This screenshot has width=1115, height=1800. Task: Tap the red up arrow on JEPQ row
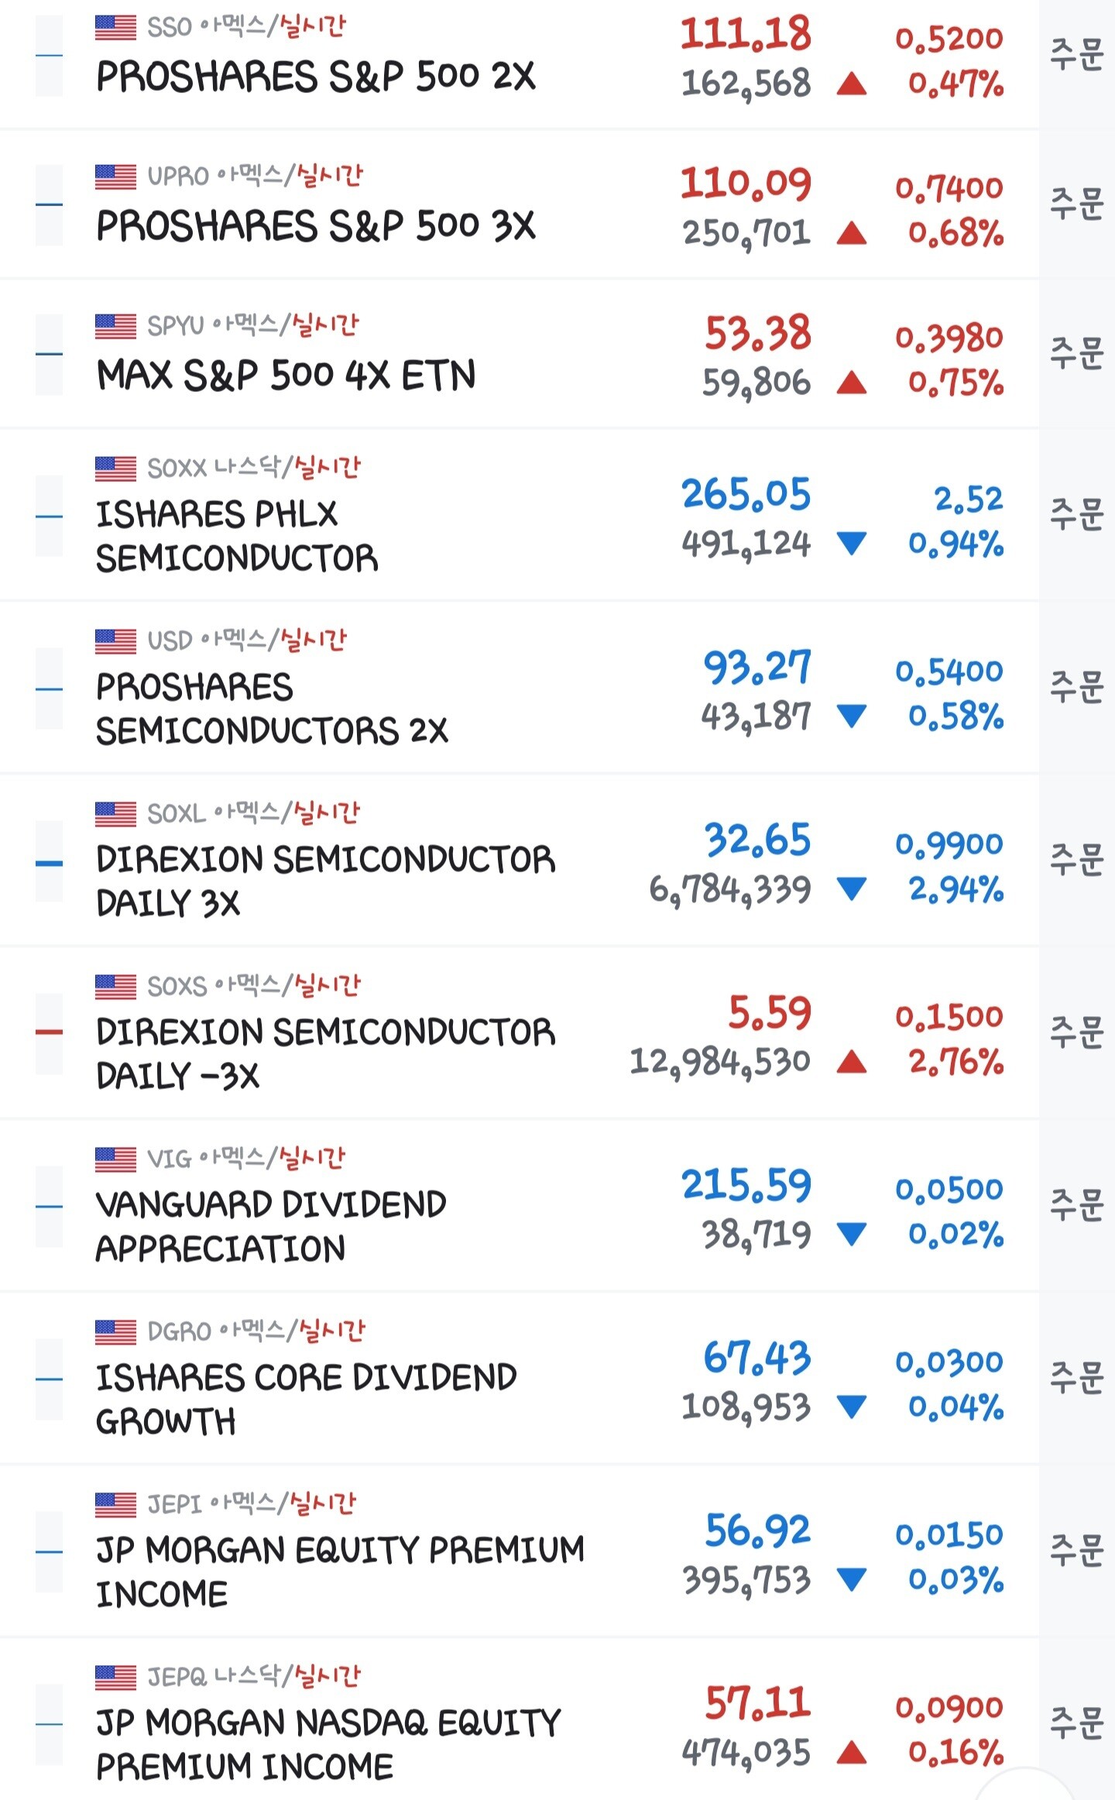click(x=851, y=1753)
